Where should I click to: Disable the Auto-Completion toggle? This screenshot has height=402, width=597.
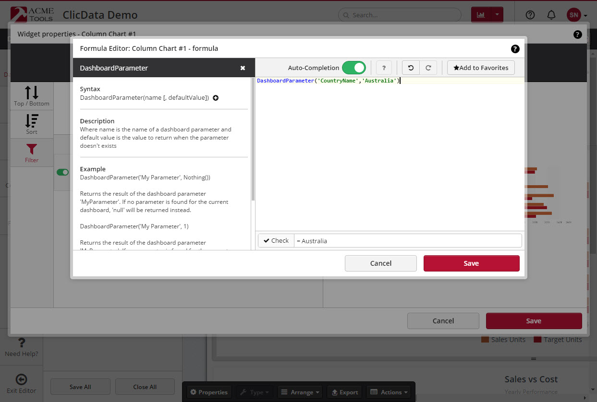(x=354, y=68)
